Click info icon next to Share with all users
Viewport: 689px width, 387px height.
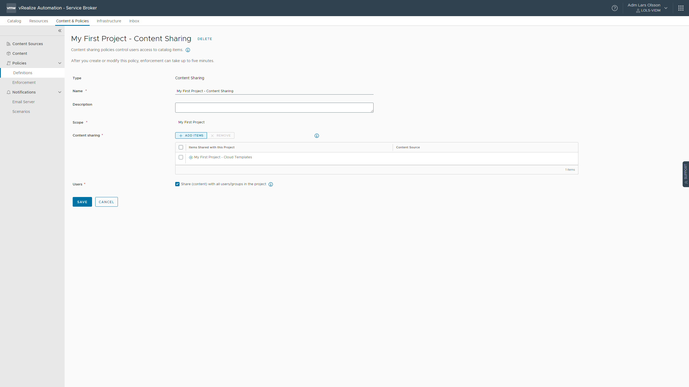pos(271,184)
